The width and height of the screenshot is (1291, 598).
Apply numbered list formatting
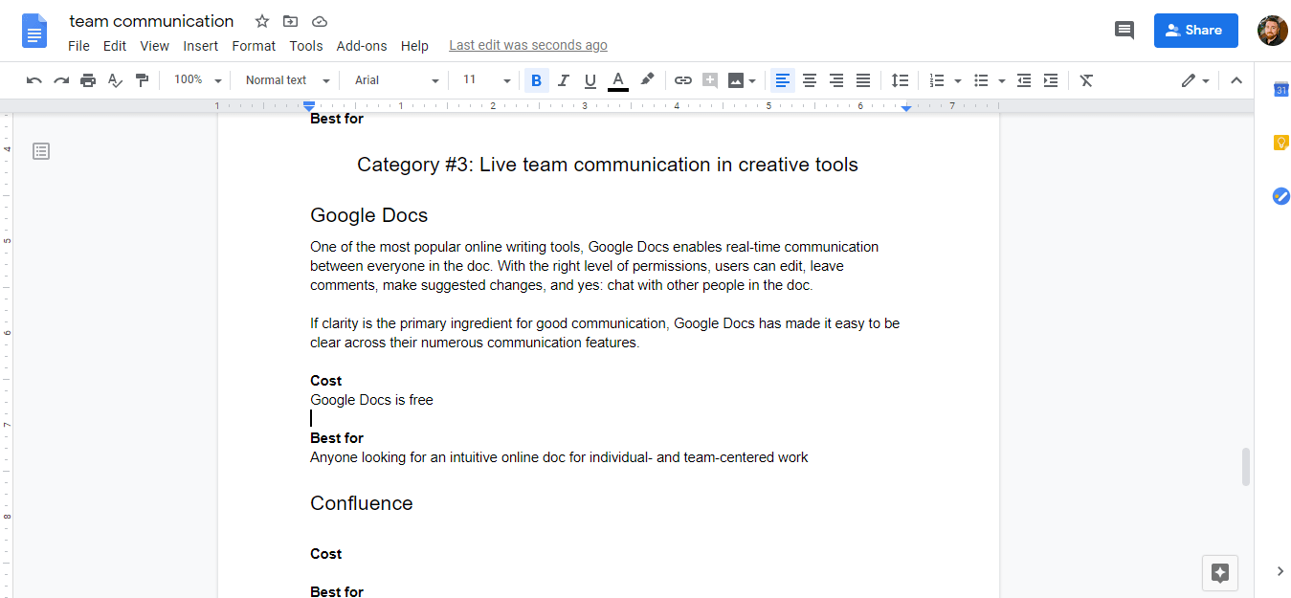(937, 80)
